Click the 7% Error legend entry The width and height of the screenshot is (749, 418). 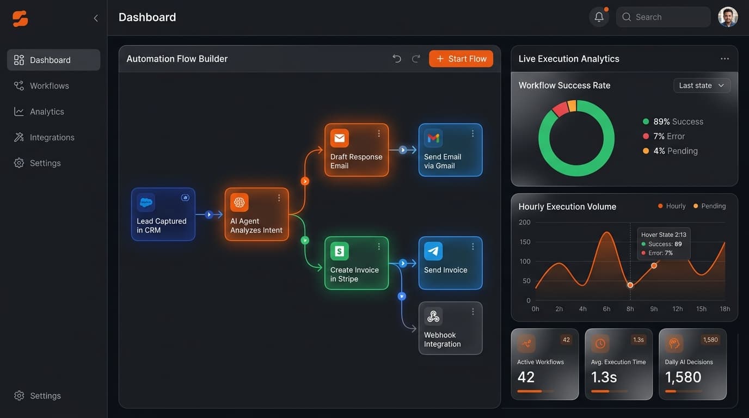(x=664, y=136)
